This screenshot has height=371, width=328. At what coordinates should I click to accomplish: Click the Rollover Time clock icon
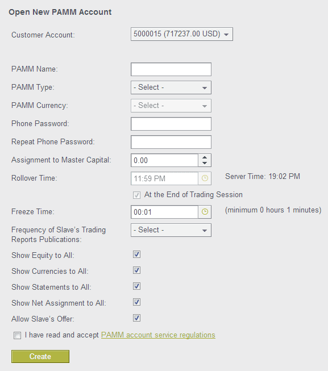(x=205, y=178)
